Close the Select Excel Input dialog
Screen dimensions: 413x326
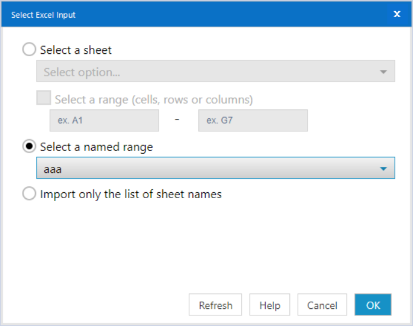397,14
